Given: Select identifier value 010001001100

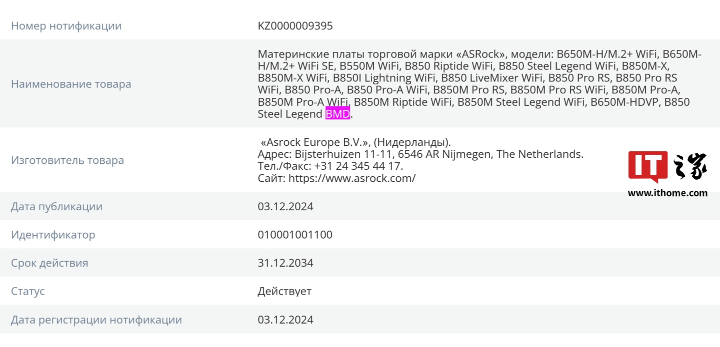Looking at the screenshot, I should 295,235.
